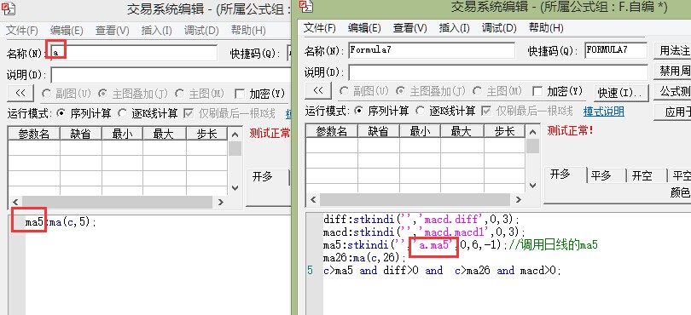Click the down arrow of right parameter scrollbar
691x315 pixels.
tap(533, 186)
